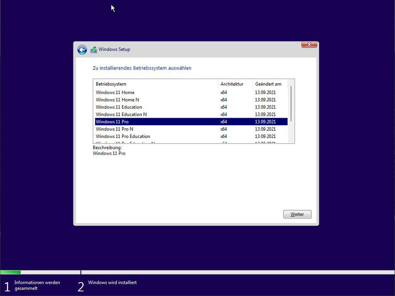Image resolution: width=395 pixels, height=296 pixels.
Task: Pick Windows 11 Pro N edition
Action: (191, 129)
